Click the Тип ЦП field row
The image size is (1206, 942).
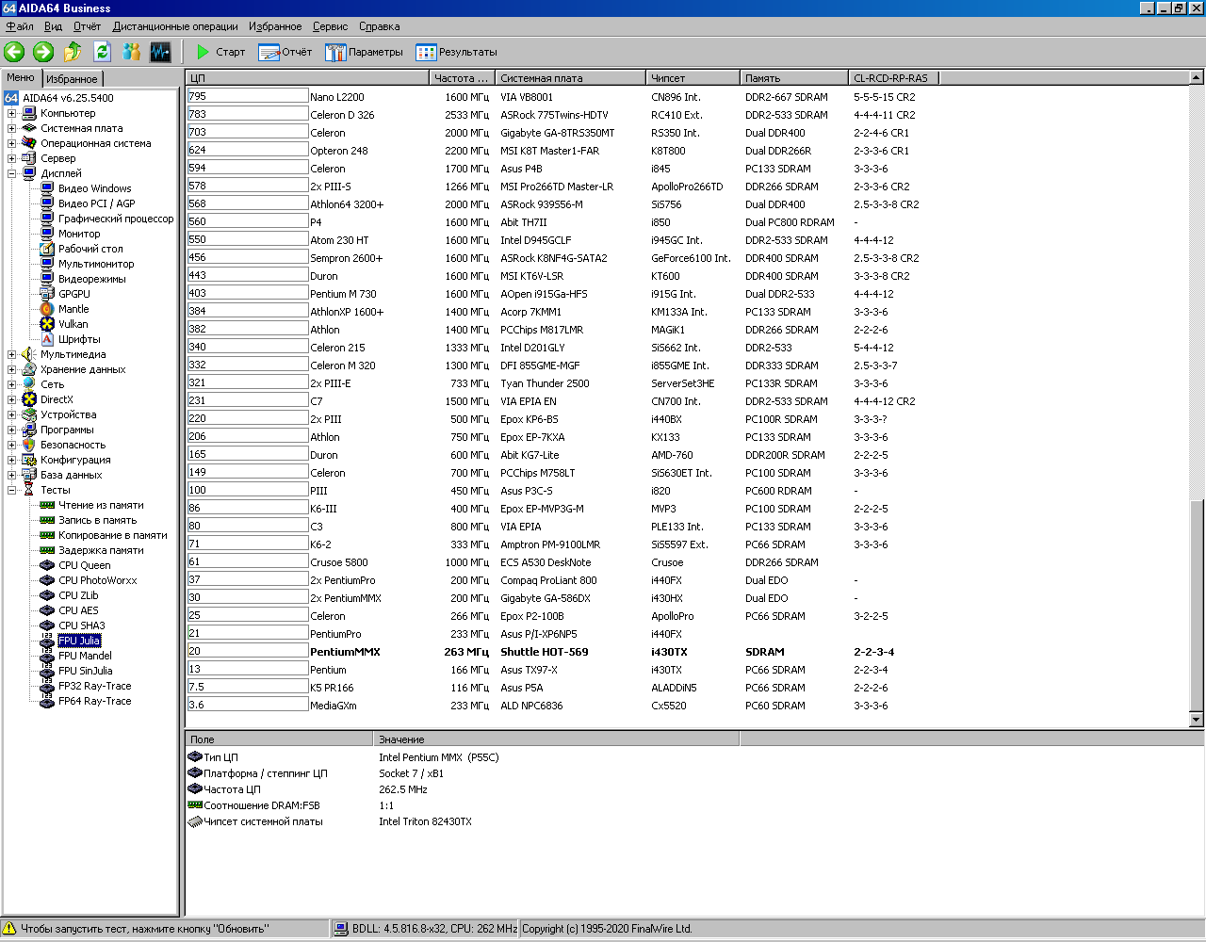point(463,757)
